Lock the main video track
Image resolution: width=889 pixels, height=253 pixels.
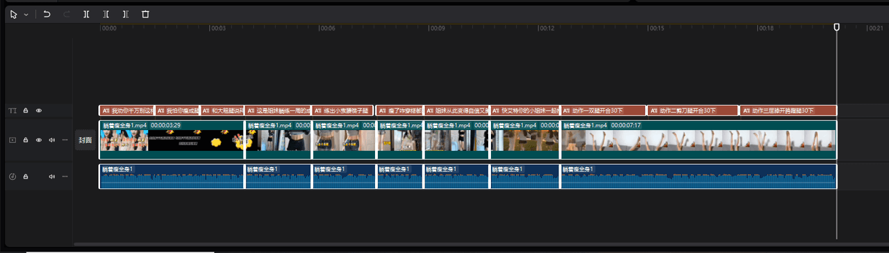click(x=26, y=140)
